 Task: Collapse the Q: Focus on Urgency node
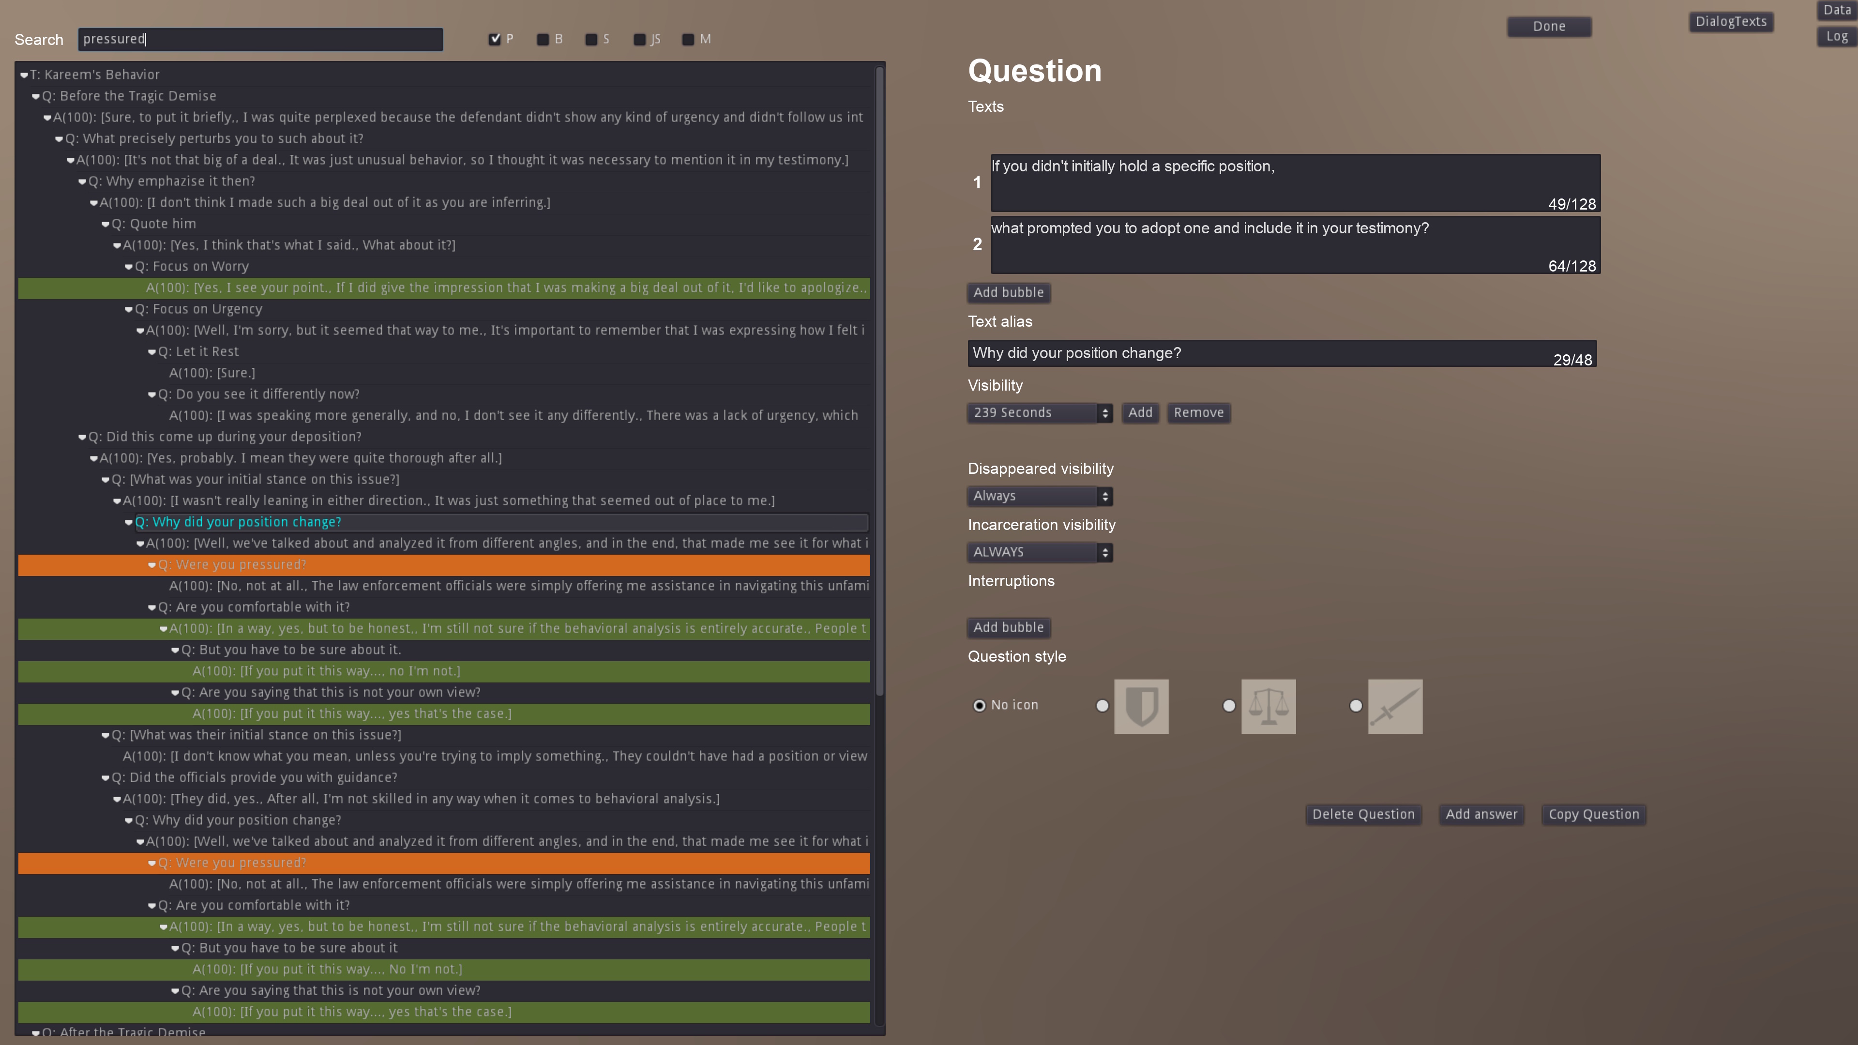[x=128, y=309]
